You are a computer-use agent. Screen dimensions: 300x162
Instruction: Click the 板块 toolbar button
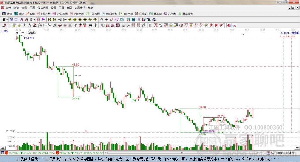tap(19, 14)
